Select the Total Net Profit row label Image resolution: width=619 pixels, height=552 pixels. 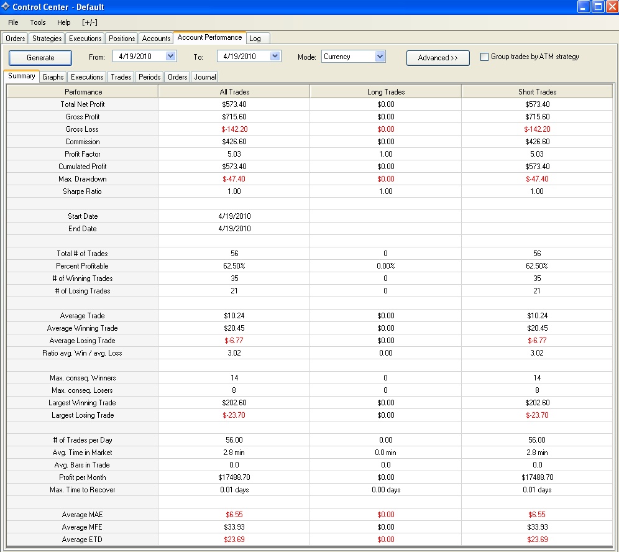tap(83, 104)
